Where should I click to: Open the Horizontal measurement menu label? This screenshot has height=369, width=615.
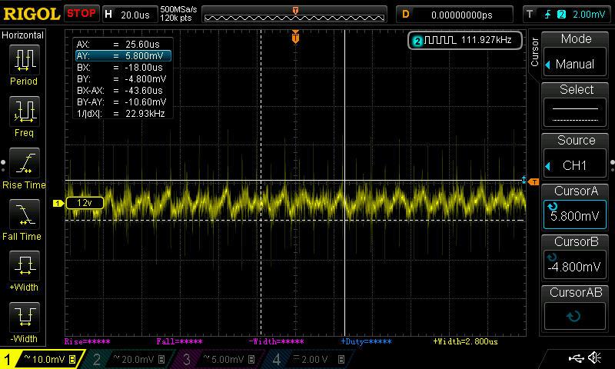tap(23, 35)
